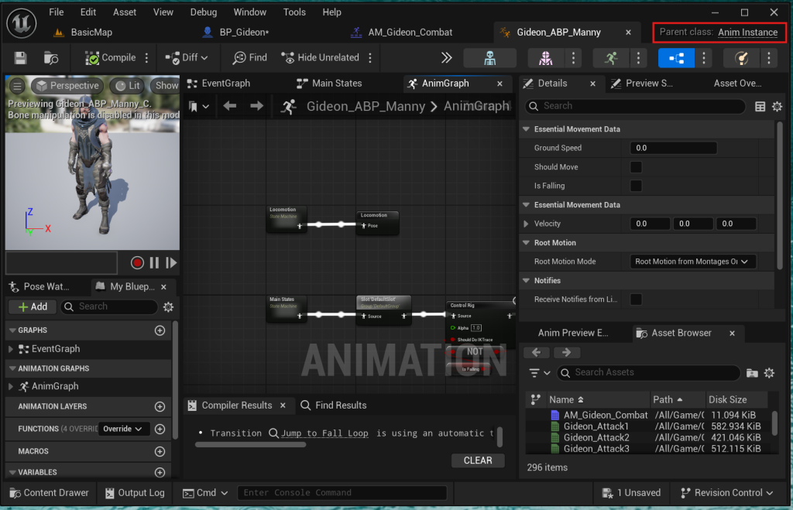The image size is (793, 510).
Task: Add a new variable
Action: (160, 473)
